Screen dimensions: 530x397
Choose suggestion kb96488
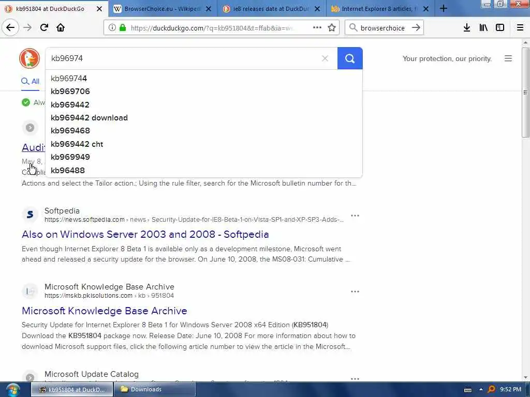coord(204,171)
